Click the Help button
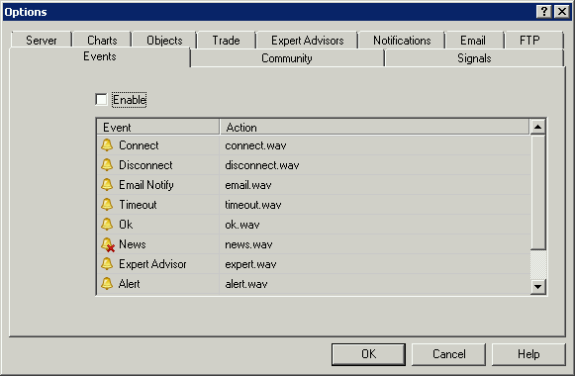The height and width of the screenshot is (376, 575). (x=528, y=354)
